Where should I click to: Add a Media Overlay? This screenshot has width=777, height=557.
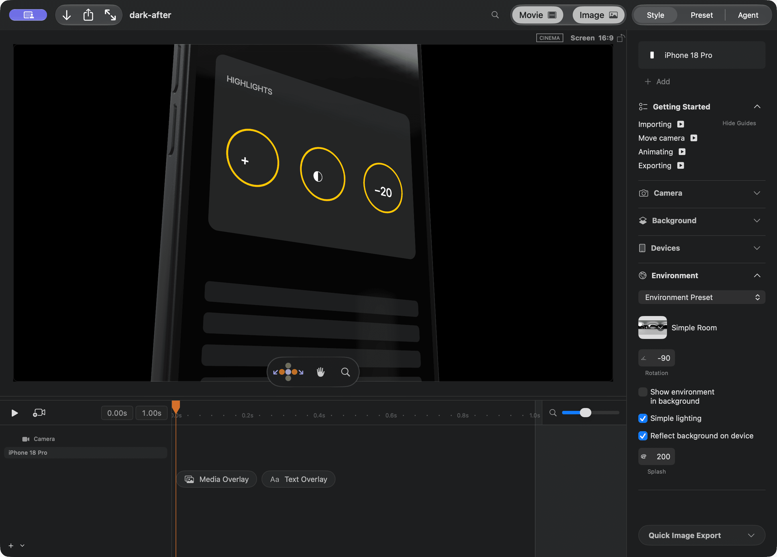click(217, 479)
